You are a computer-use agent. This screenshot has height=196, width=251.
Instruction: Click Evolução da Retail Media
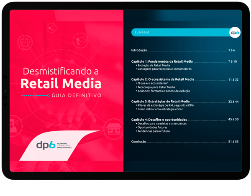click(154, 65)
